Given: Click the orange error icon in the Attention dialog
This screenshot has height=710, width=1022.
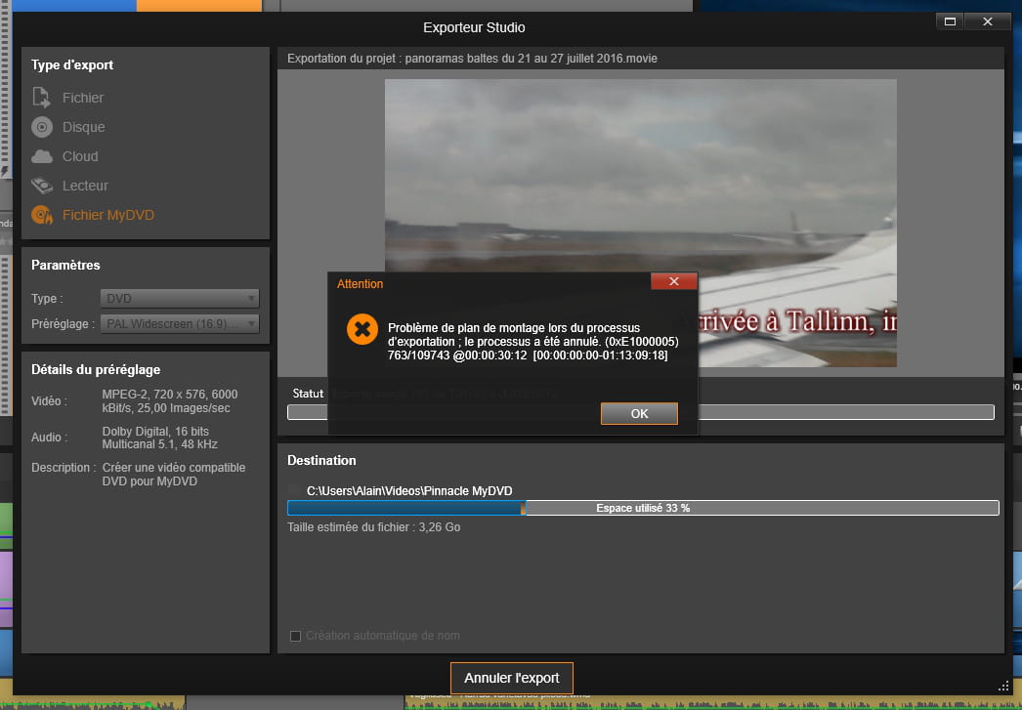Looking at the screenshot, I should tap(362, 329).
